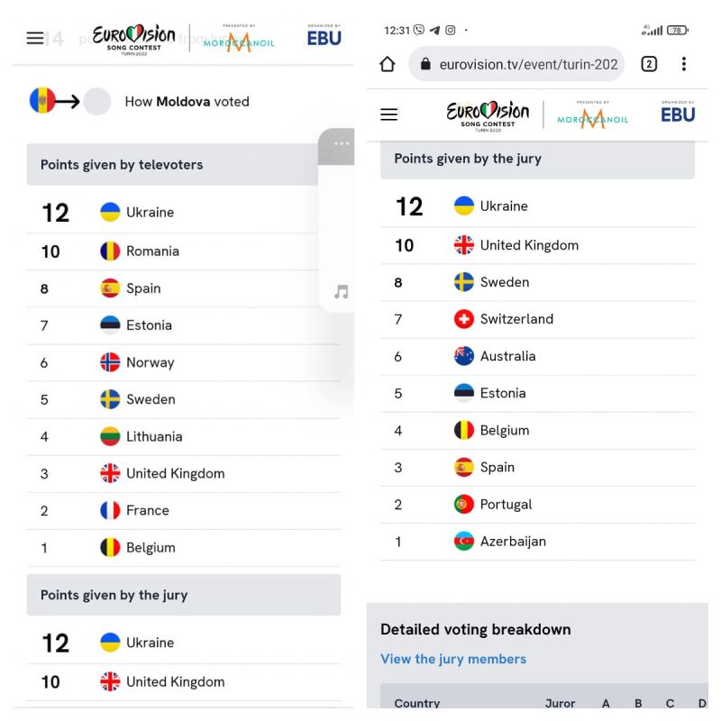Open the browser three-dot overflow menu
721x721 pixels.
pyautogui.click(x=684, y=64)
